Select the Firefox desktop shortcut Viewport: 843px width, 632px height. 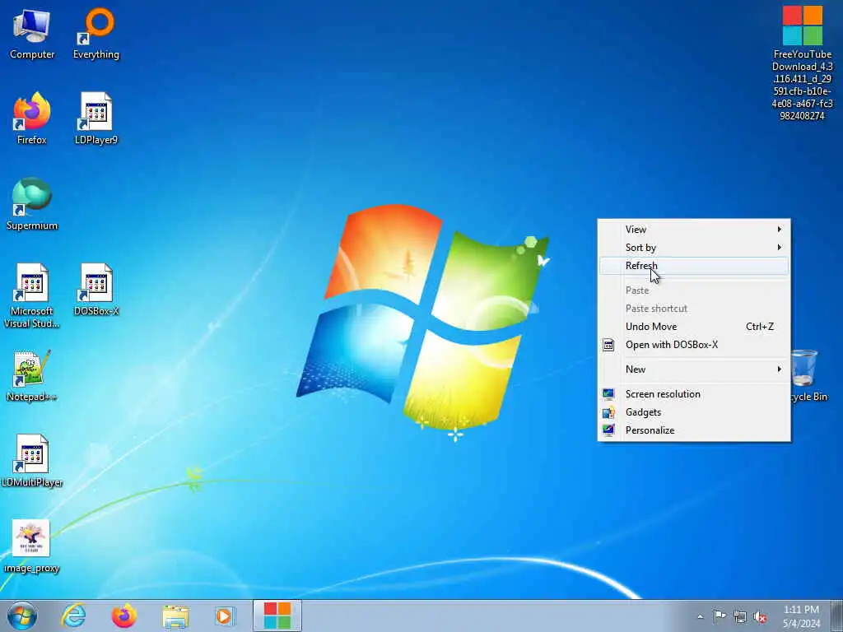[x=32, y=118]
